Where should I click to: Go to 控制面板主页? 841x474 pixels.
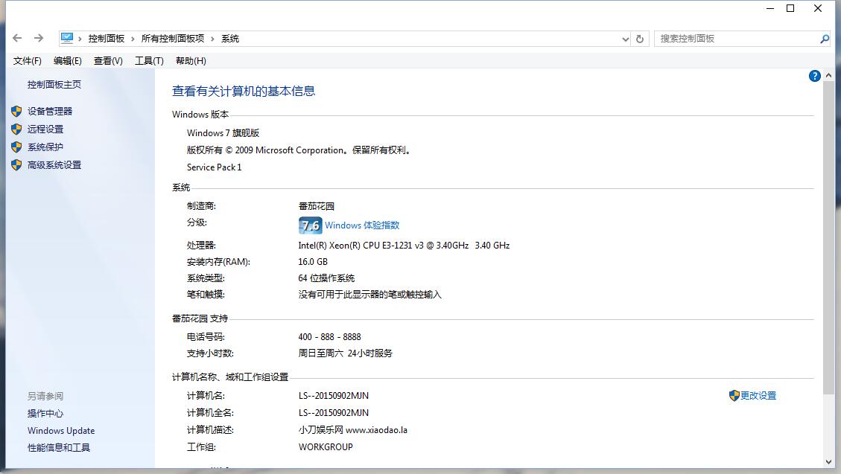point(54,84)
